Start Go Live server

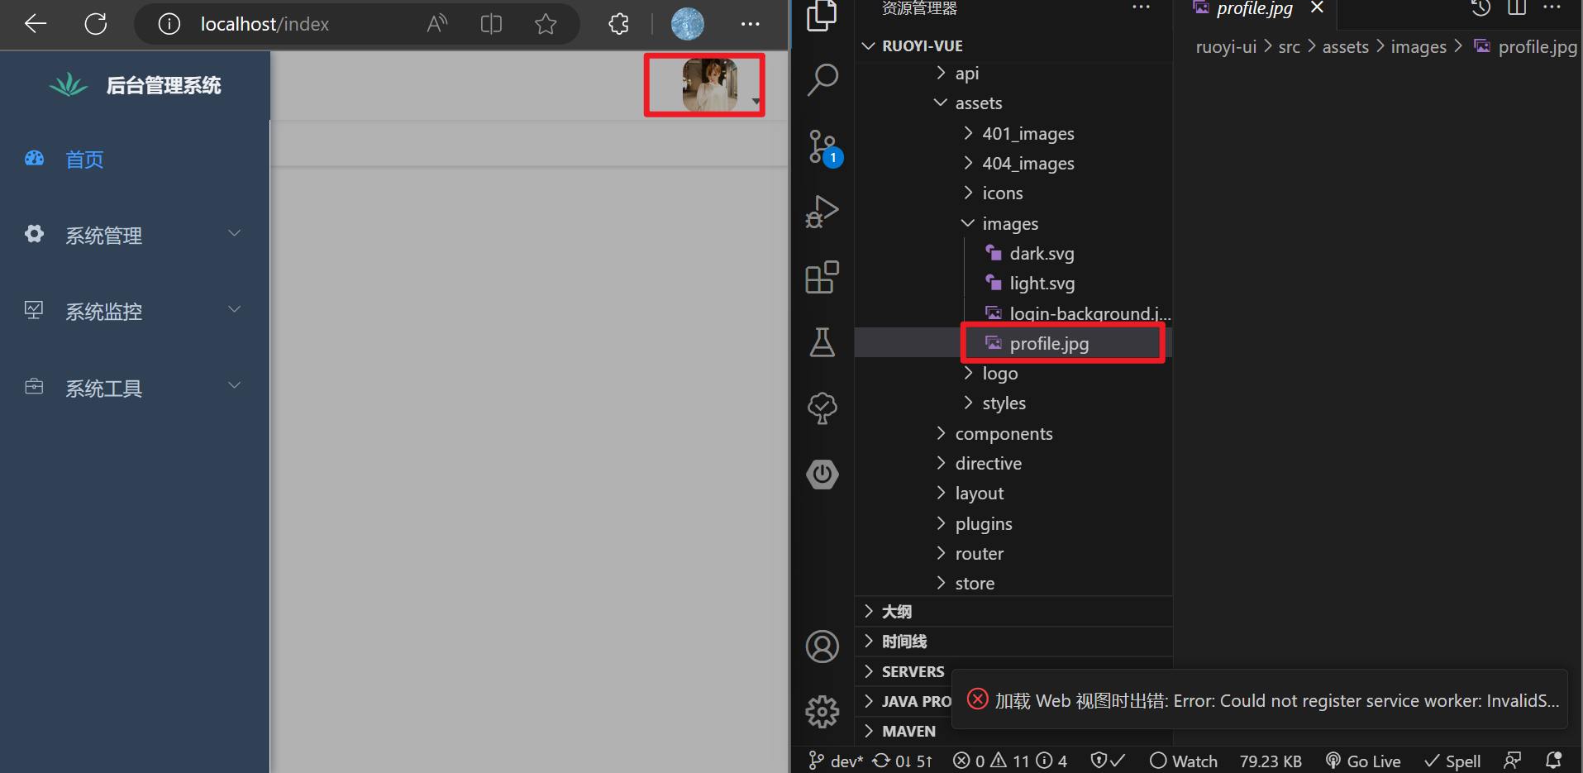click(1363, 761)
